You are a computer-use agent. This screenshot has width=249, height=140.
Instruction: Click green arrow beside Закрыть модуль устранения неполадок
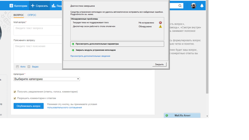[x=73, y=50]
